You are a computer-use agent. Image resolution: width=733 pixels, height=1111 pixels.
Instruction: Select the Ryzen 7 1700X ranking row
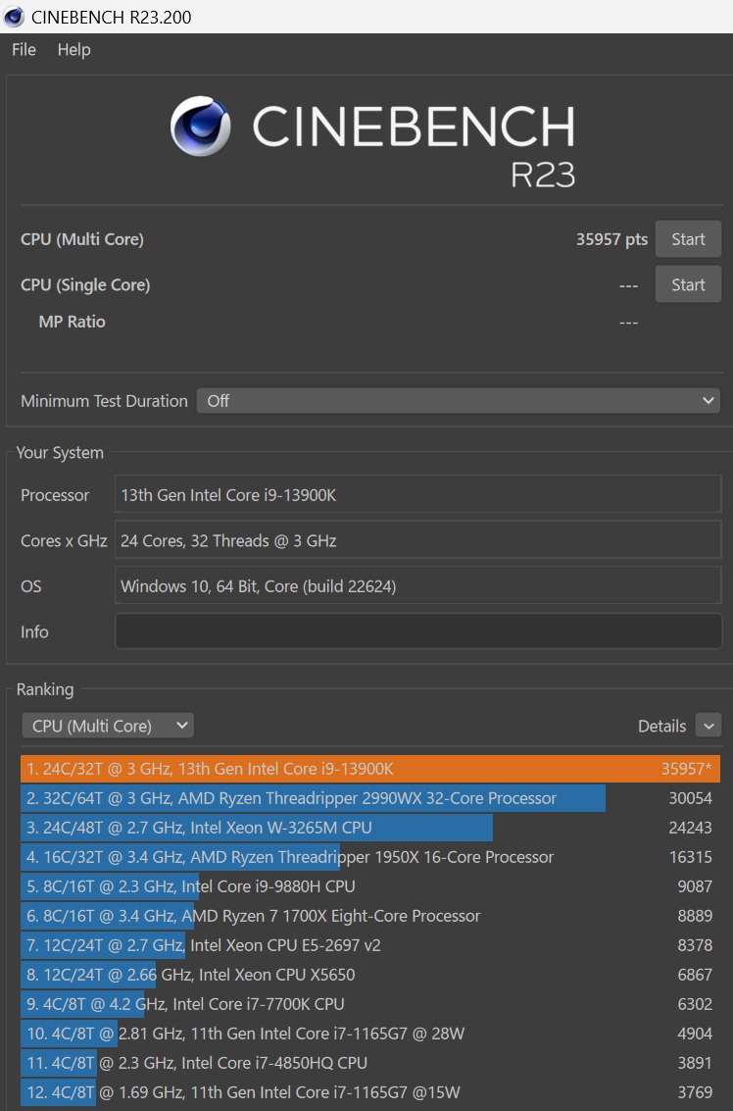point(370,916)
